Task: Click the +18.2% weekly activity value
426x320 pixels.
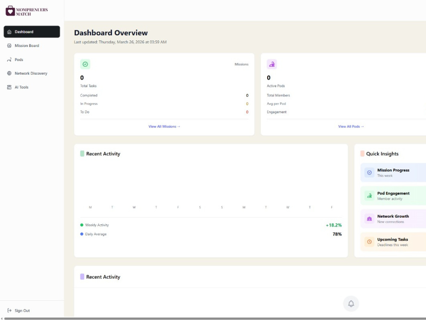Action: (334, 225)
